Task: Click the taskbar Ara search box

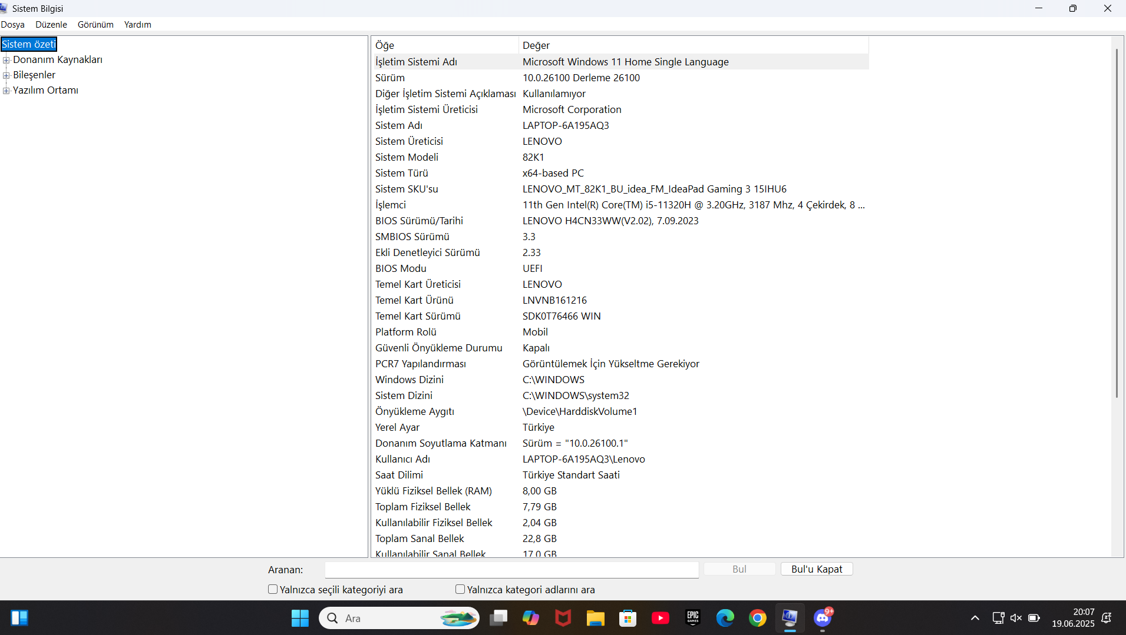Action: (399, 618)
